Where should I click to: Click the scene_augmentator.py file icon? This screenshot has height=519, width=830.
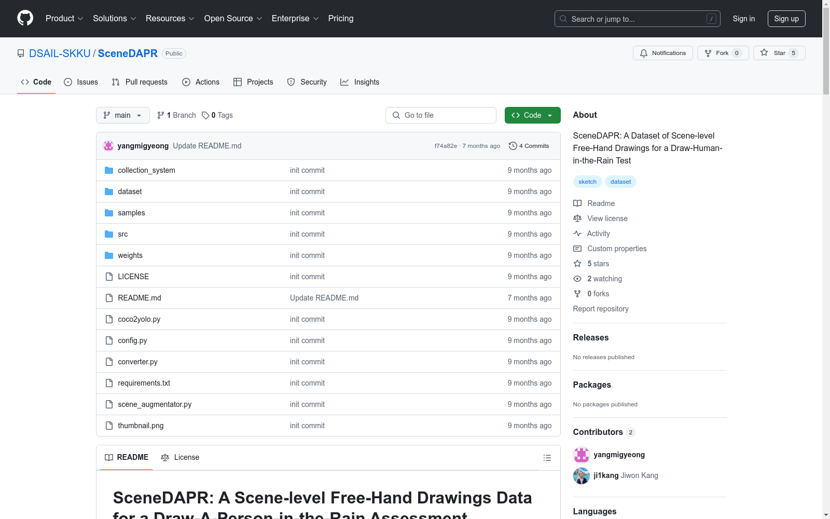point(109,404)
